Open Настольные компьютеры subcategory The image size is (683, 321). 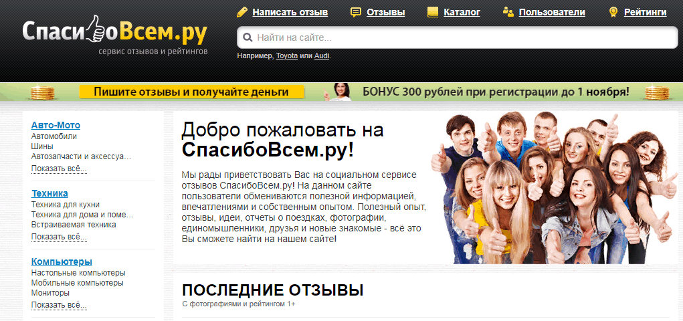(x=78, y=273)
